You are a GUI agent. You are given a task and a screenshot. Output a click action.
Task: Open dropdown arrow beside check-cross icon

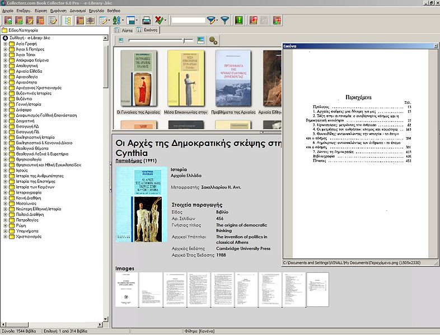point(165,21)
